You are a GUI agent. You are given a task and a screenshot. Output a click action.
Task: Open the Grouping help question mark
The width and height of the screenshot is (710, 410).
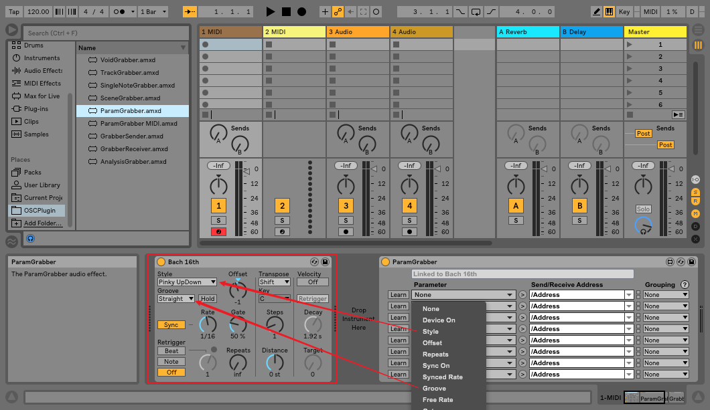pos(685,285)
